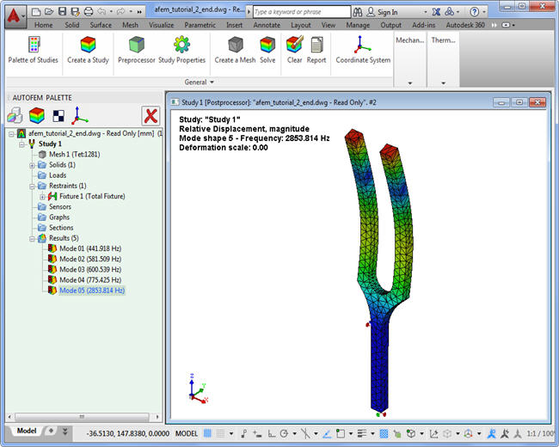Select Mode 03 (600.539 Hz) result
Image resolution: width=559 pixels, height=447 pixels.
[90, 269]
